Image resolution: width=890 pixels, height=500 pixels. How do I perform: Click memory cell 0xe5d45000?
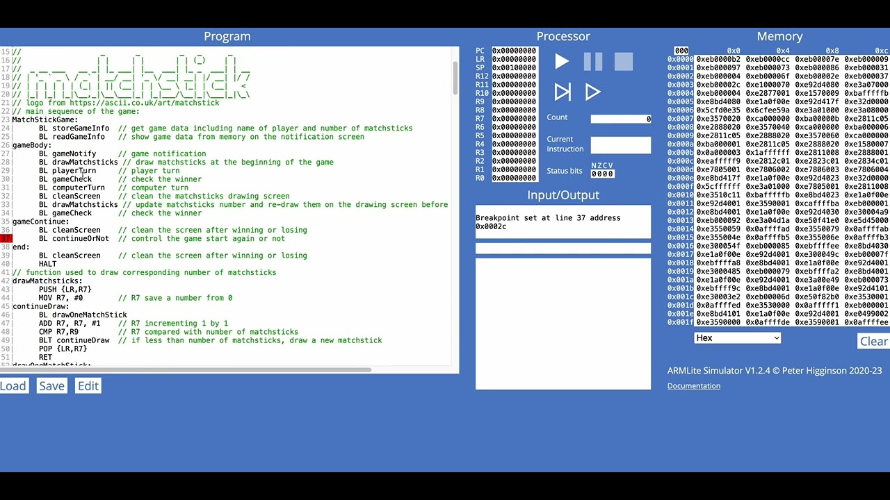[866, 220]
